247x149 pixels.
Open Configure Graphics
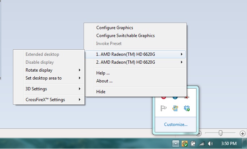click(115, 28)
